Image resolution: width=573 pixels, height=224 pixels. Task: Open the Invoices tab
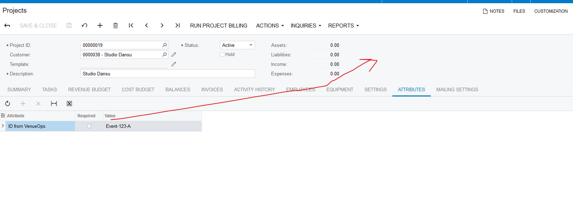coord(212,89)
